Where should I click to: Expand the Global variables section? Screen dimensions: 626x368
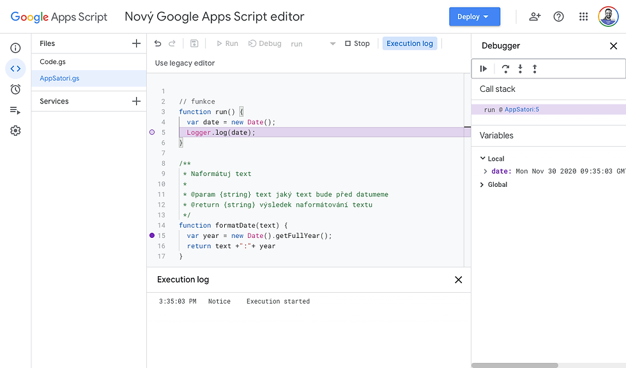coord(482,184)
